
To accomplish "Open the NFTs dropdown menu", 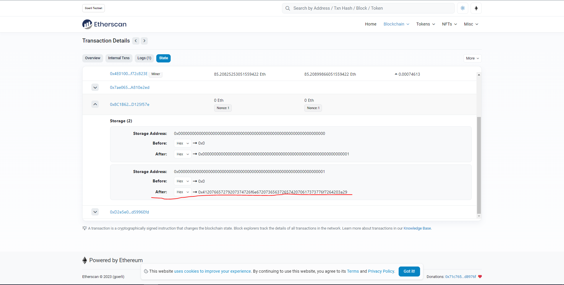I will (x=449, y=24).
